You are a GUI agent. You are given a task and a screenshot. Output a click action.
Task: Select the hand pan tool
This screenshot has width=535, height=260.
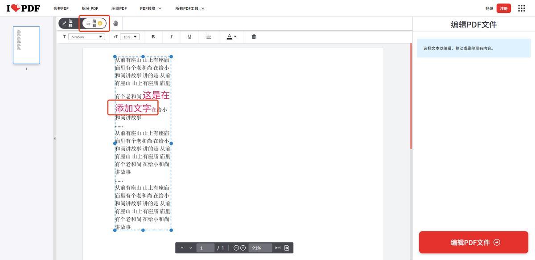[x=115, y=23]
